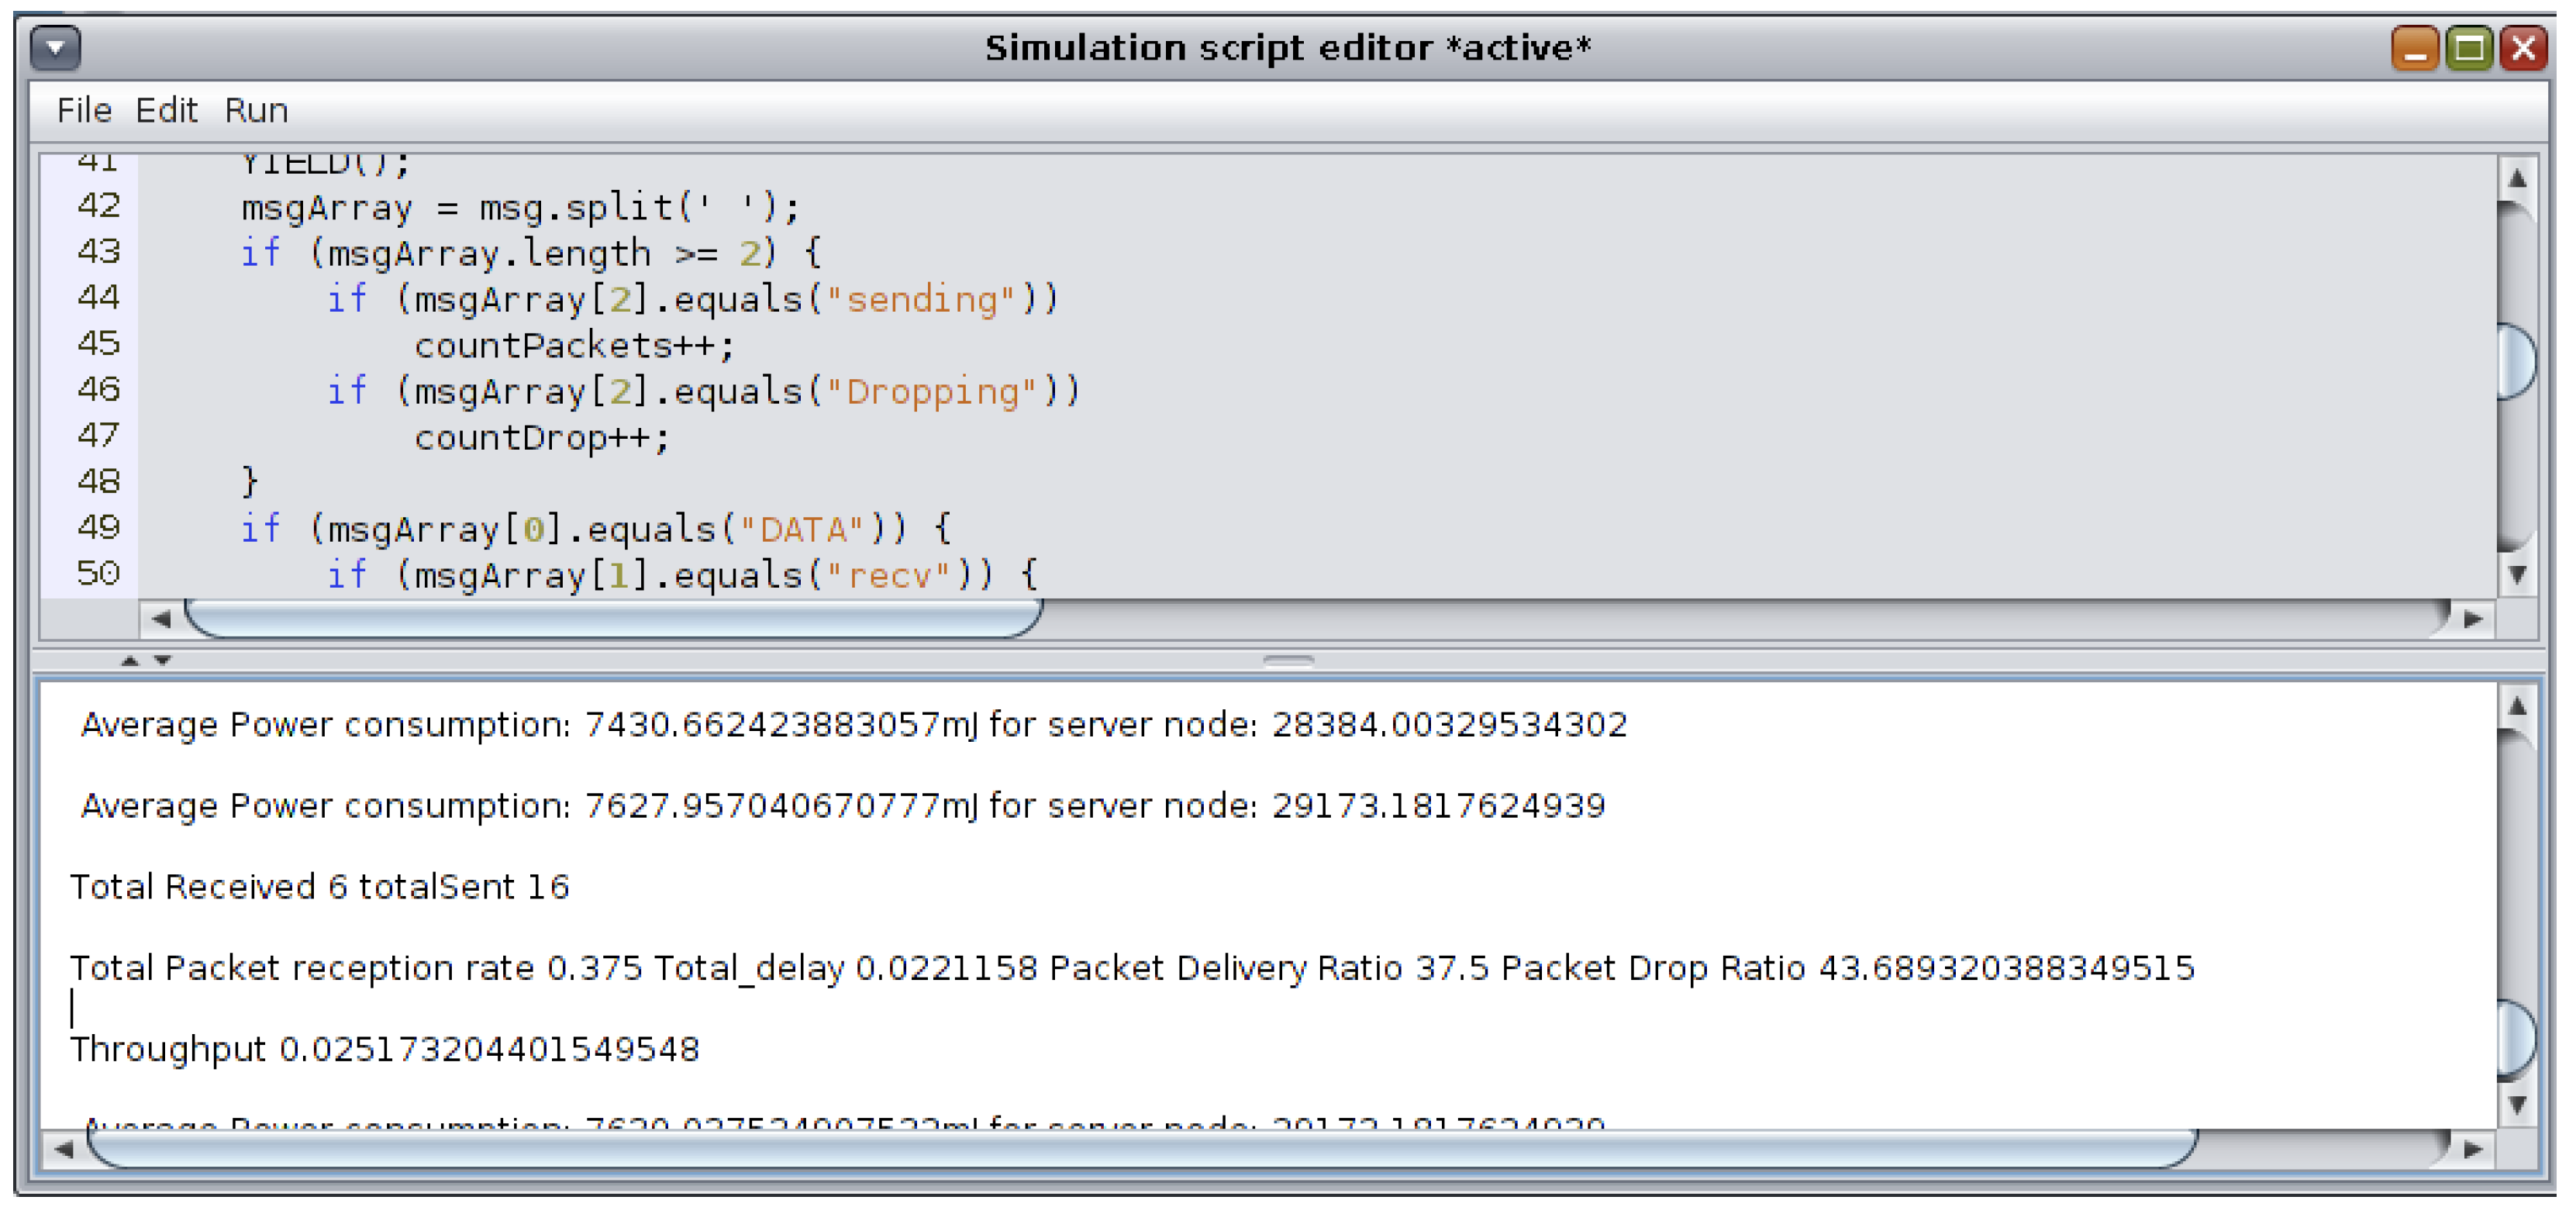Click line number 46 in gutter

[x=98, y=389]
